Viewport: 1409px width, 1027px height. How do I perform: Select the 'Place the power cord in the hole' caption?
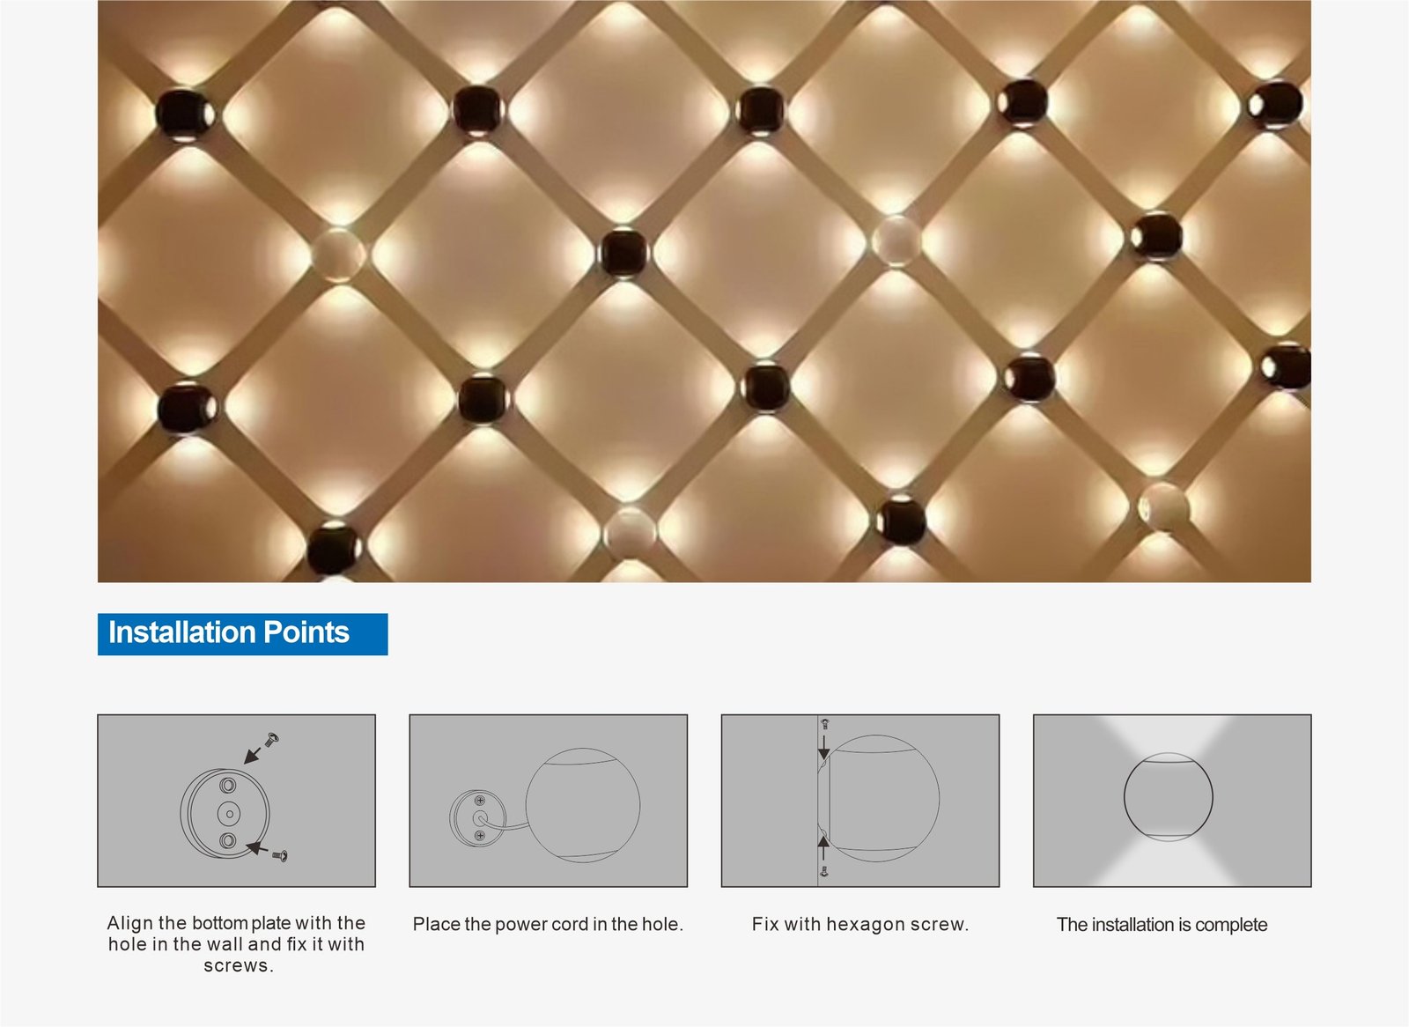[548, 924]
